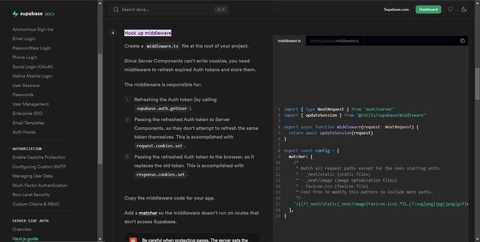
Task: Click the SERVER-SIDE AUTH section header
Action: point(31,220)
